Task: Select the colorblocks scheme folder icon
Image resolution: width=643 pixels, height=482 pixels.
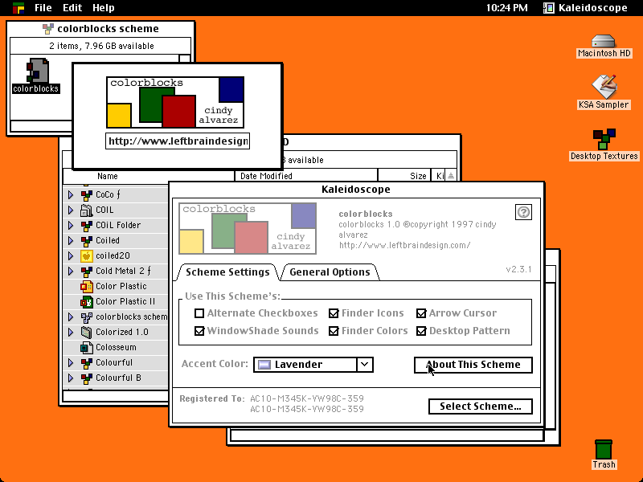Action: [86, 317]
